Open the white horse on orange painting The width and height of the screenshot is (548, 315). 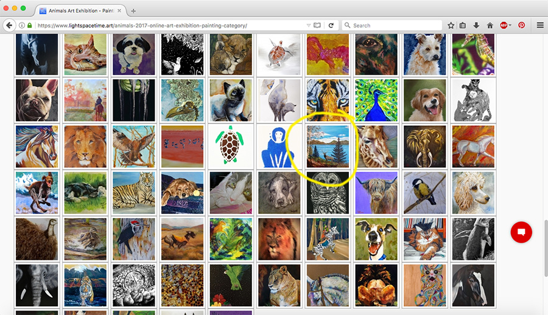click(x=473, y=147)
